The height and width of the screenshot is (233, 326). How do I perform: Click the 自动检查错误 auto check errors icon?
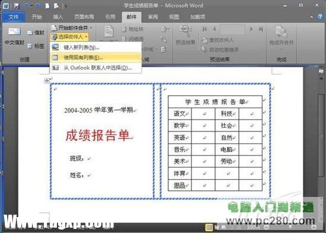pos(204,50)
